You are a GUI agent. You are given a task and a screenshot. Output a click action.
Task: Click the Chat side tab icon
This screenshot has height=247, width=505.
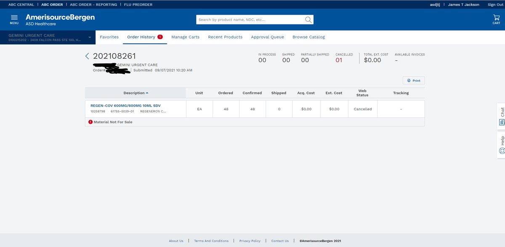502,122
